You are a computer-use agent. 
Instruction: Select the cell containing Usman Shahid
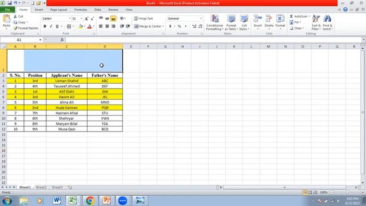pyautogui.click(x=67, y=81)
